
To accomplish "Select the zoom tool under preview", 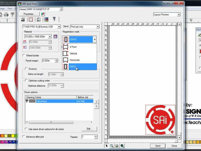I will point(112,146).
